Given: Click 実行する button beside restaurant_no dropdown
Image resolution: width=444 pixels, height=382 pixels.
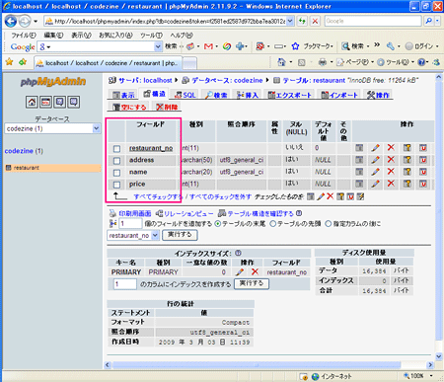Looking at the screenshot, I should click(180, 235).
